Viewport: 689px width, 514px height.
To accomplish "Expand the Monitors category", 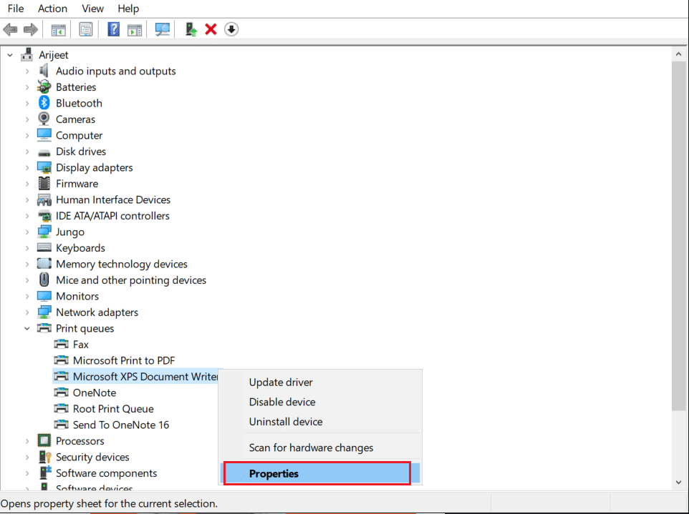I will 27,297.
